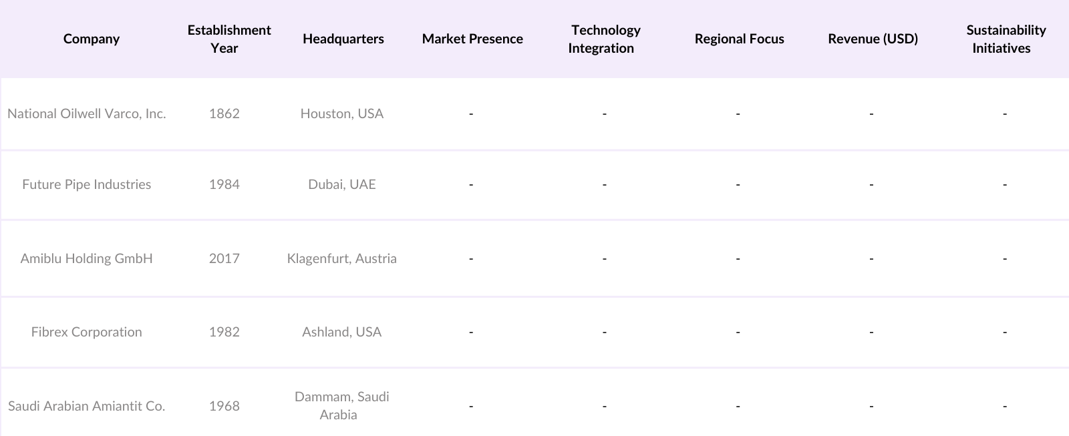Select the Dubai, UAE headquarters cell
This screenshot has width=1069, height=436.
point(341,184)
